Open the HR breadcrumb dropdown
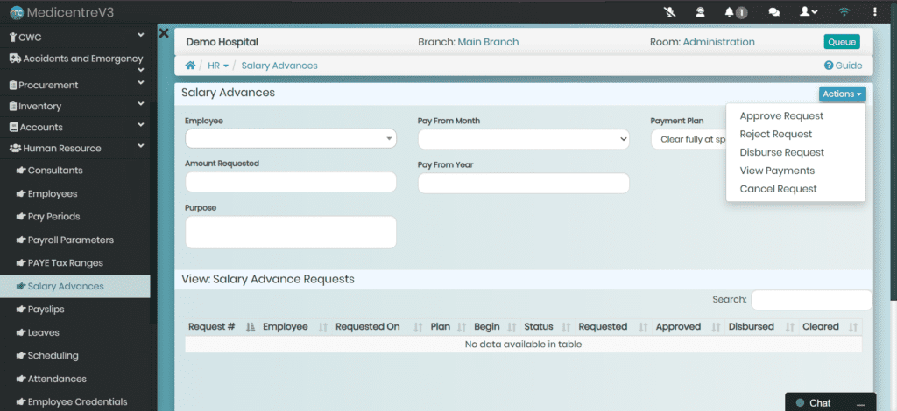This screenshot has height=411, width=897. (x=218, y=66)
